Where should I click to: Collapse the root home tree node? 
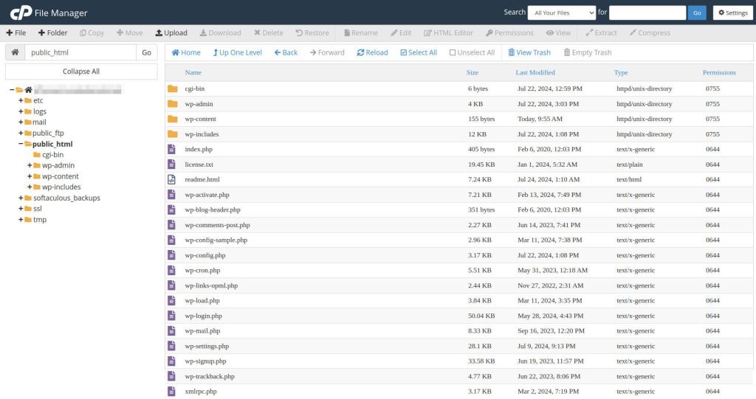[x=12, y=90]
